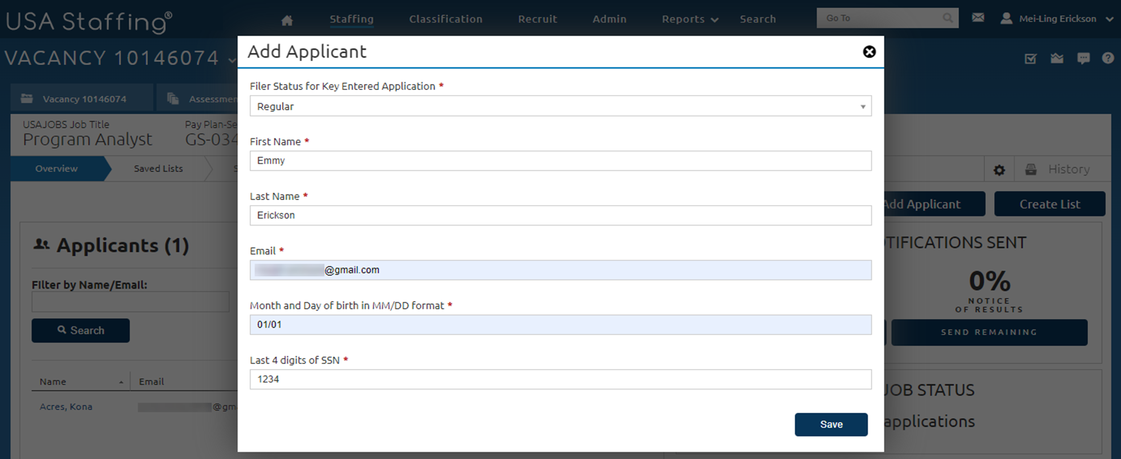Open the chat comments icon
This screenshot has height=459, width=1121.
click(x=1083, y=58)
